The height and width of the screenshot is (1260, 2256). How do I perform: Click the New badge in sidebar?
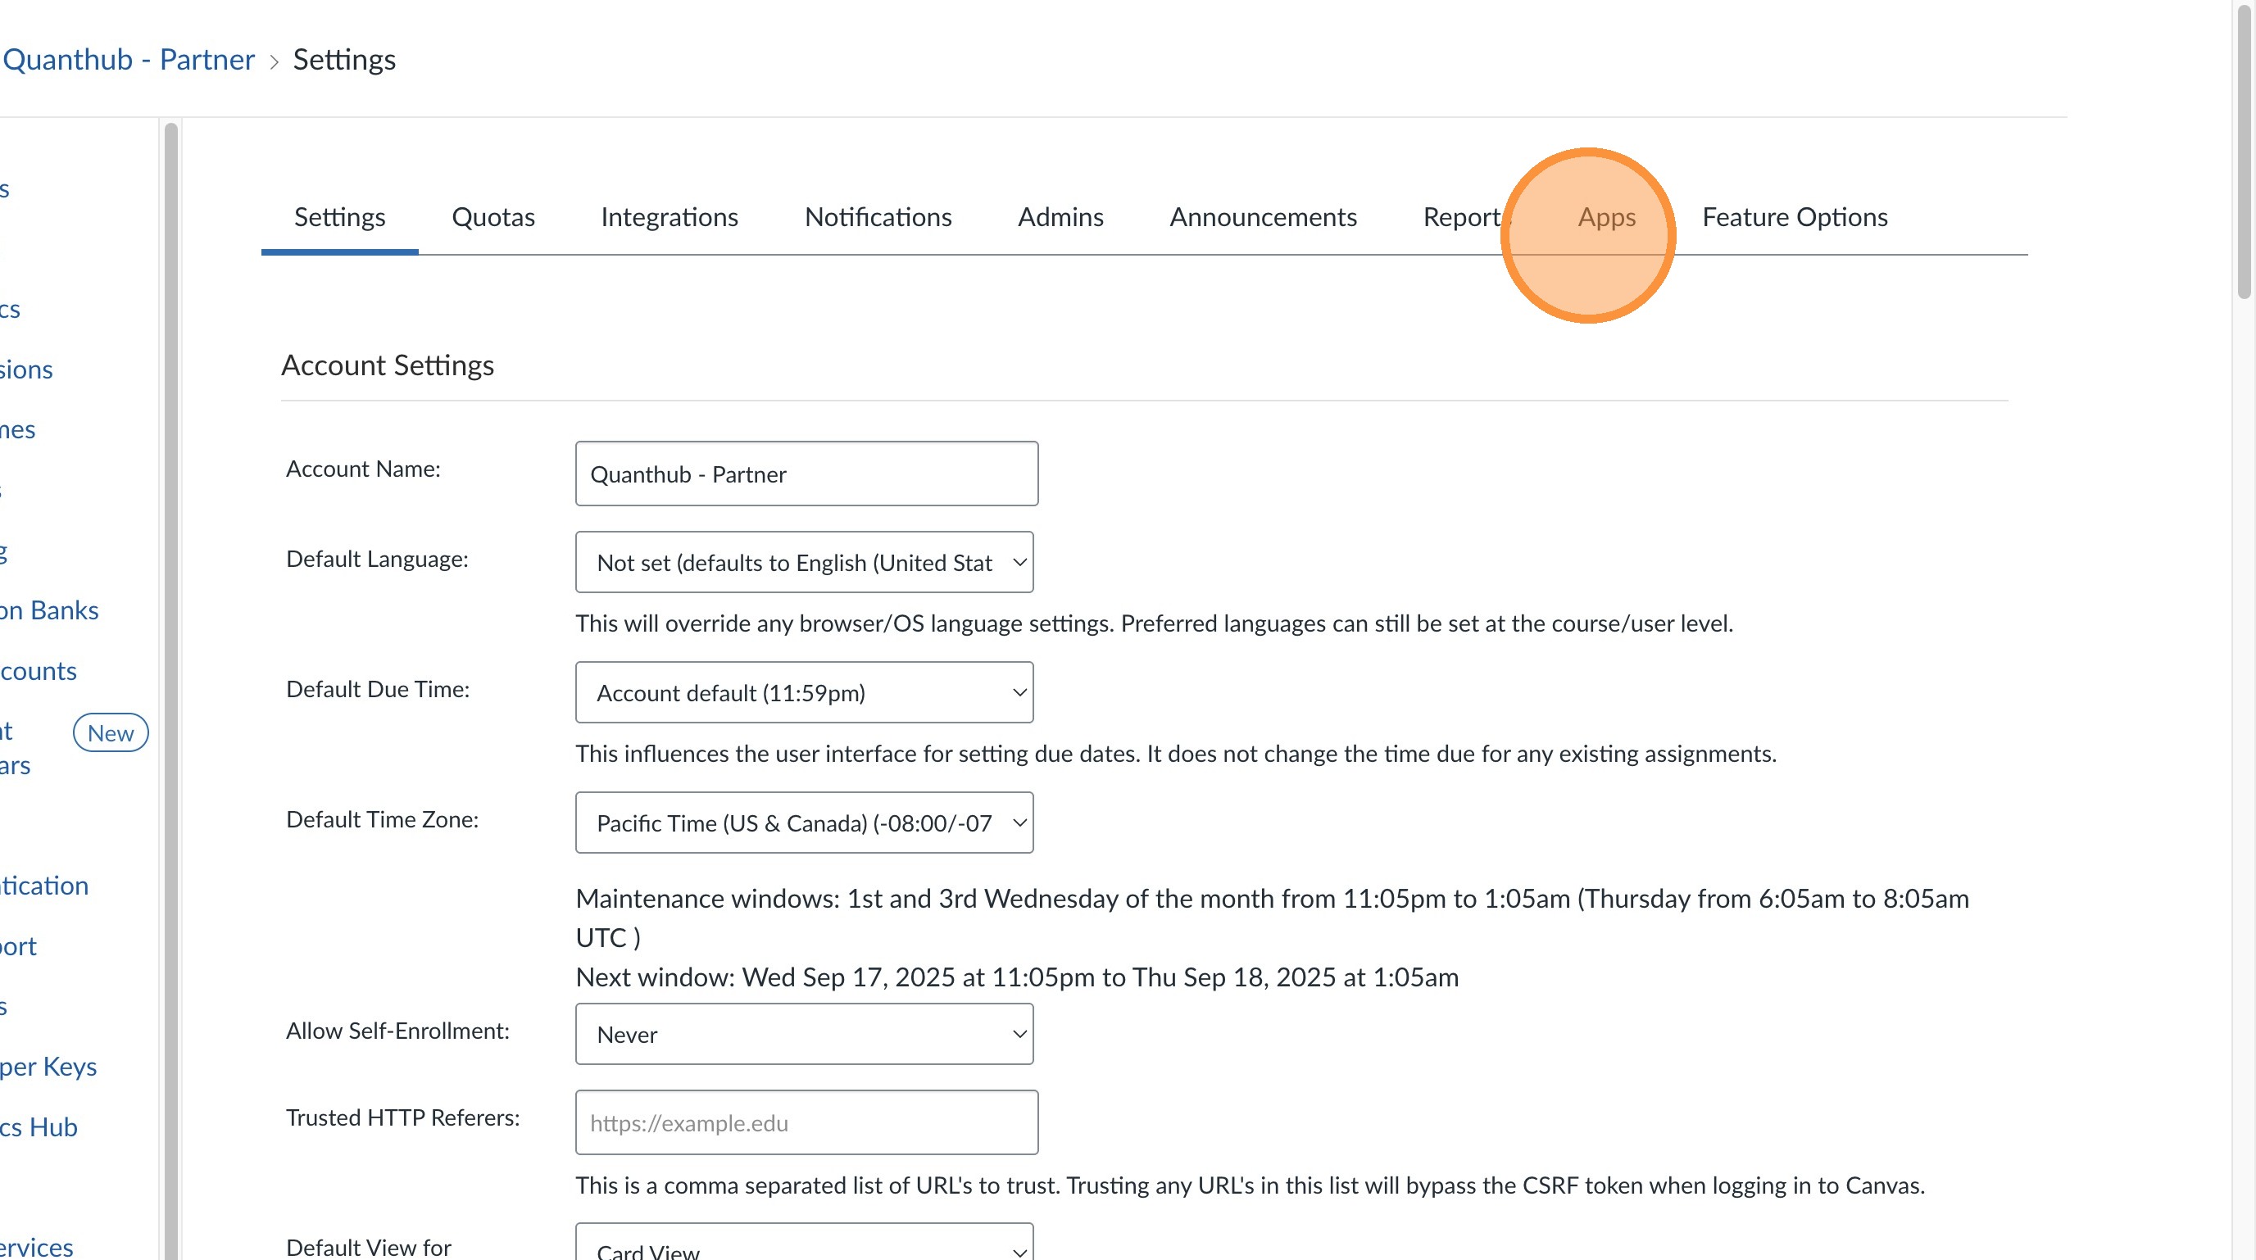111,733
